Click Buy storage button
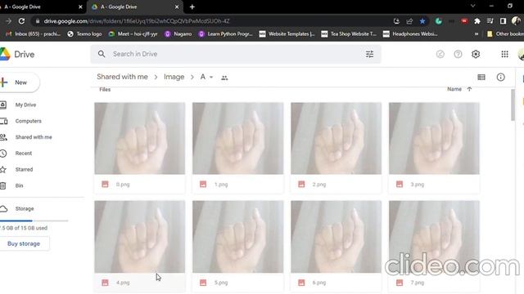 click(x=24, y=243)
